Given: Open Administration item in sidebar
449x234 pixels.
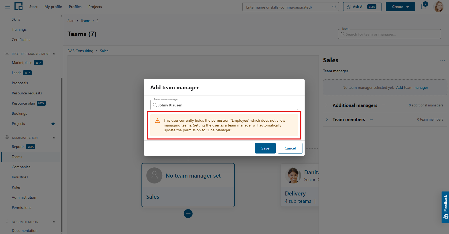Looking at the screenshot, I should click(x=24, y=197).
